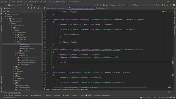The image size is (176, 99).
Task: Open the File menu
Action: 6,2
